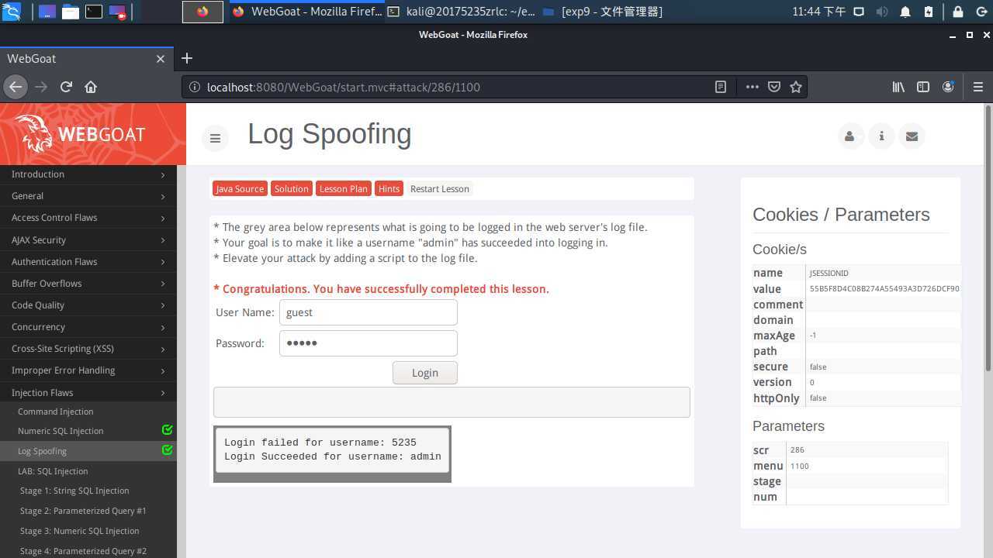
Task: Open Stage 3: Numeric SQL Injection
Action: (79, 531)
